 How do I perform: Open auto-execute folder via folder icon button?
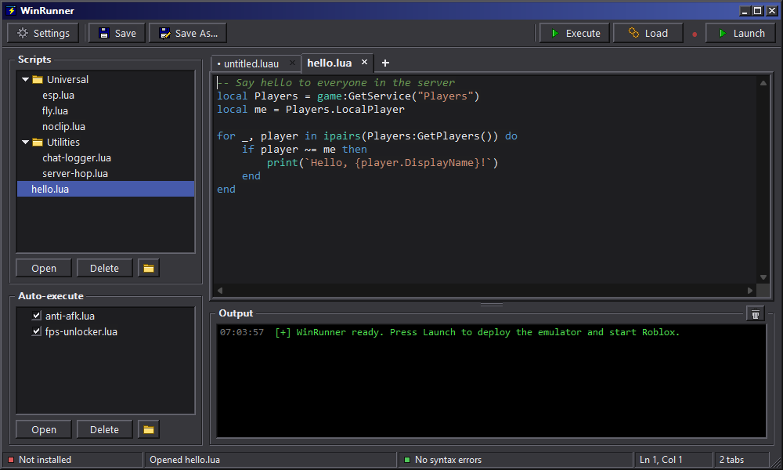click(x=148, y=429)
